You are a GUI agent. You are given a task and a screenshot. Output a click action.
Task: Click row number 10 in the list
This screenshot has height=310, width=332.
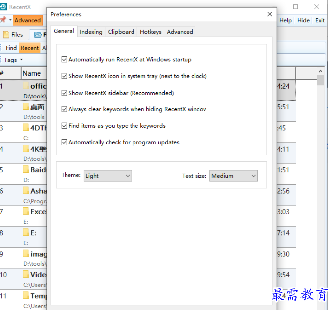3,275
